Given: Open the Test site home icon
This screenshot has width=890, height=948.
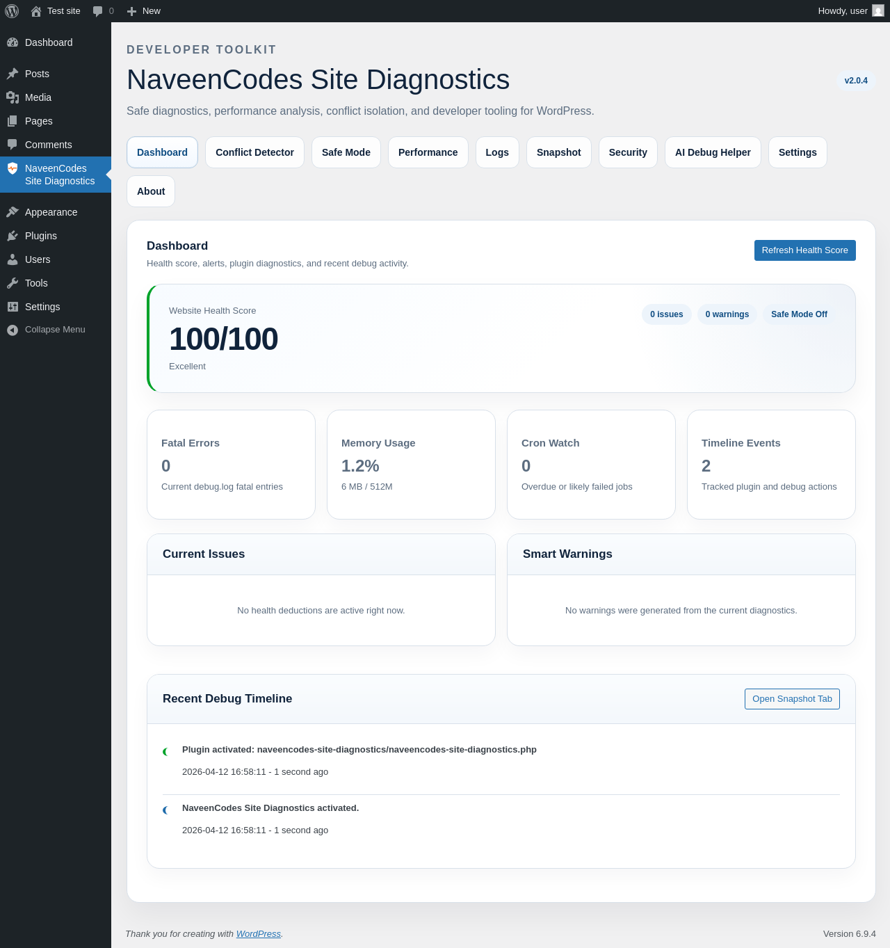Looking at the screenshot, I should tap(36, 11).
